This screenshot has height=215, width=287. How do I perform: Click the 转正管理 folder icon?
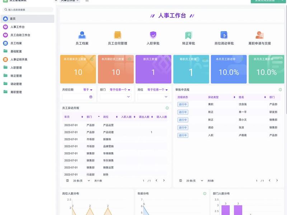click(5, 75)
